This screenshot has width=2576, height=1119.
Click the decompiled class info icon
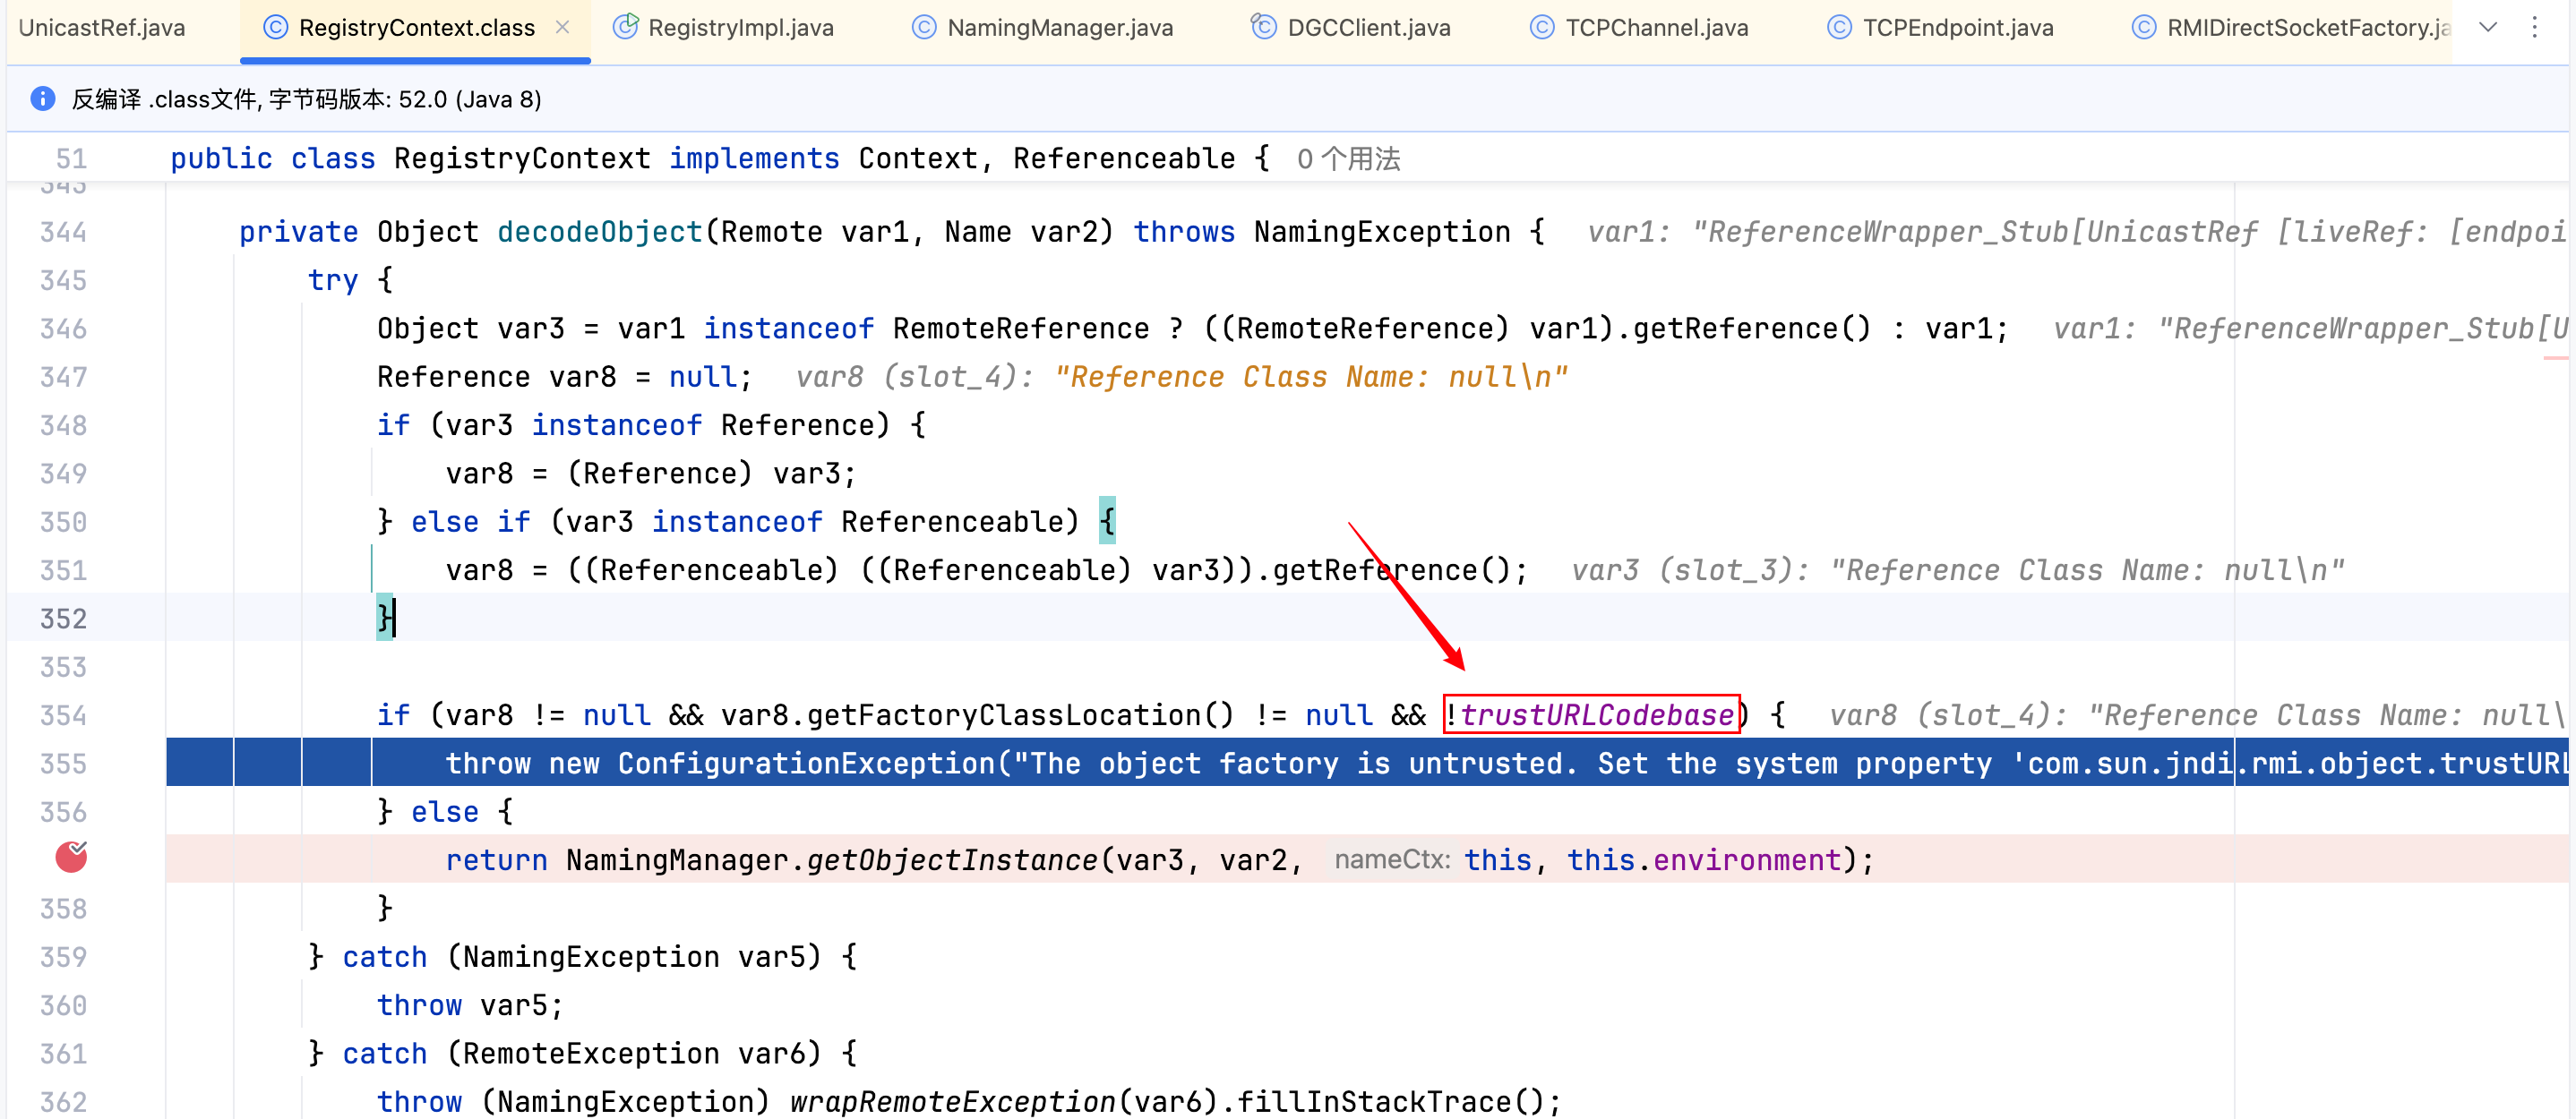coord(43,98)
